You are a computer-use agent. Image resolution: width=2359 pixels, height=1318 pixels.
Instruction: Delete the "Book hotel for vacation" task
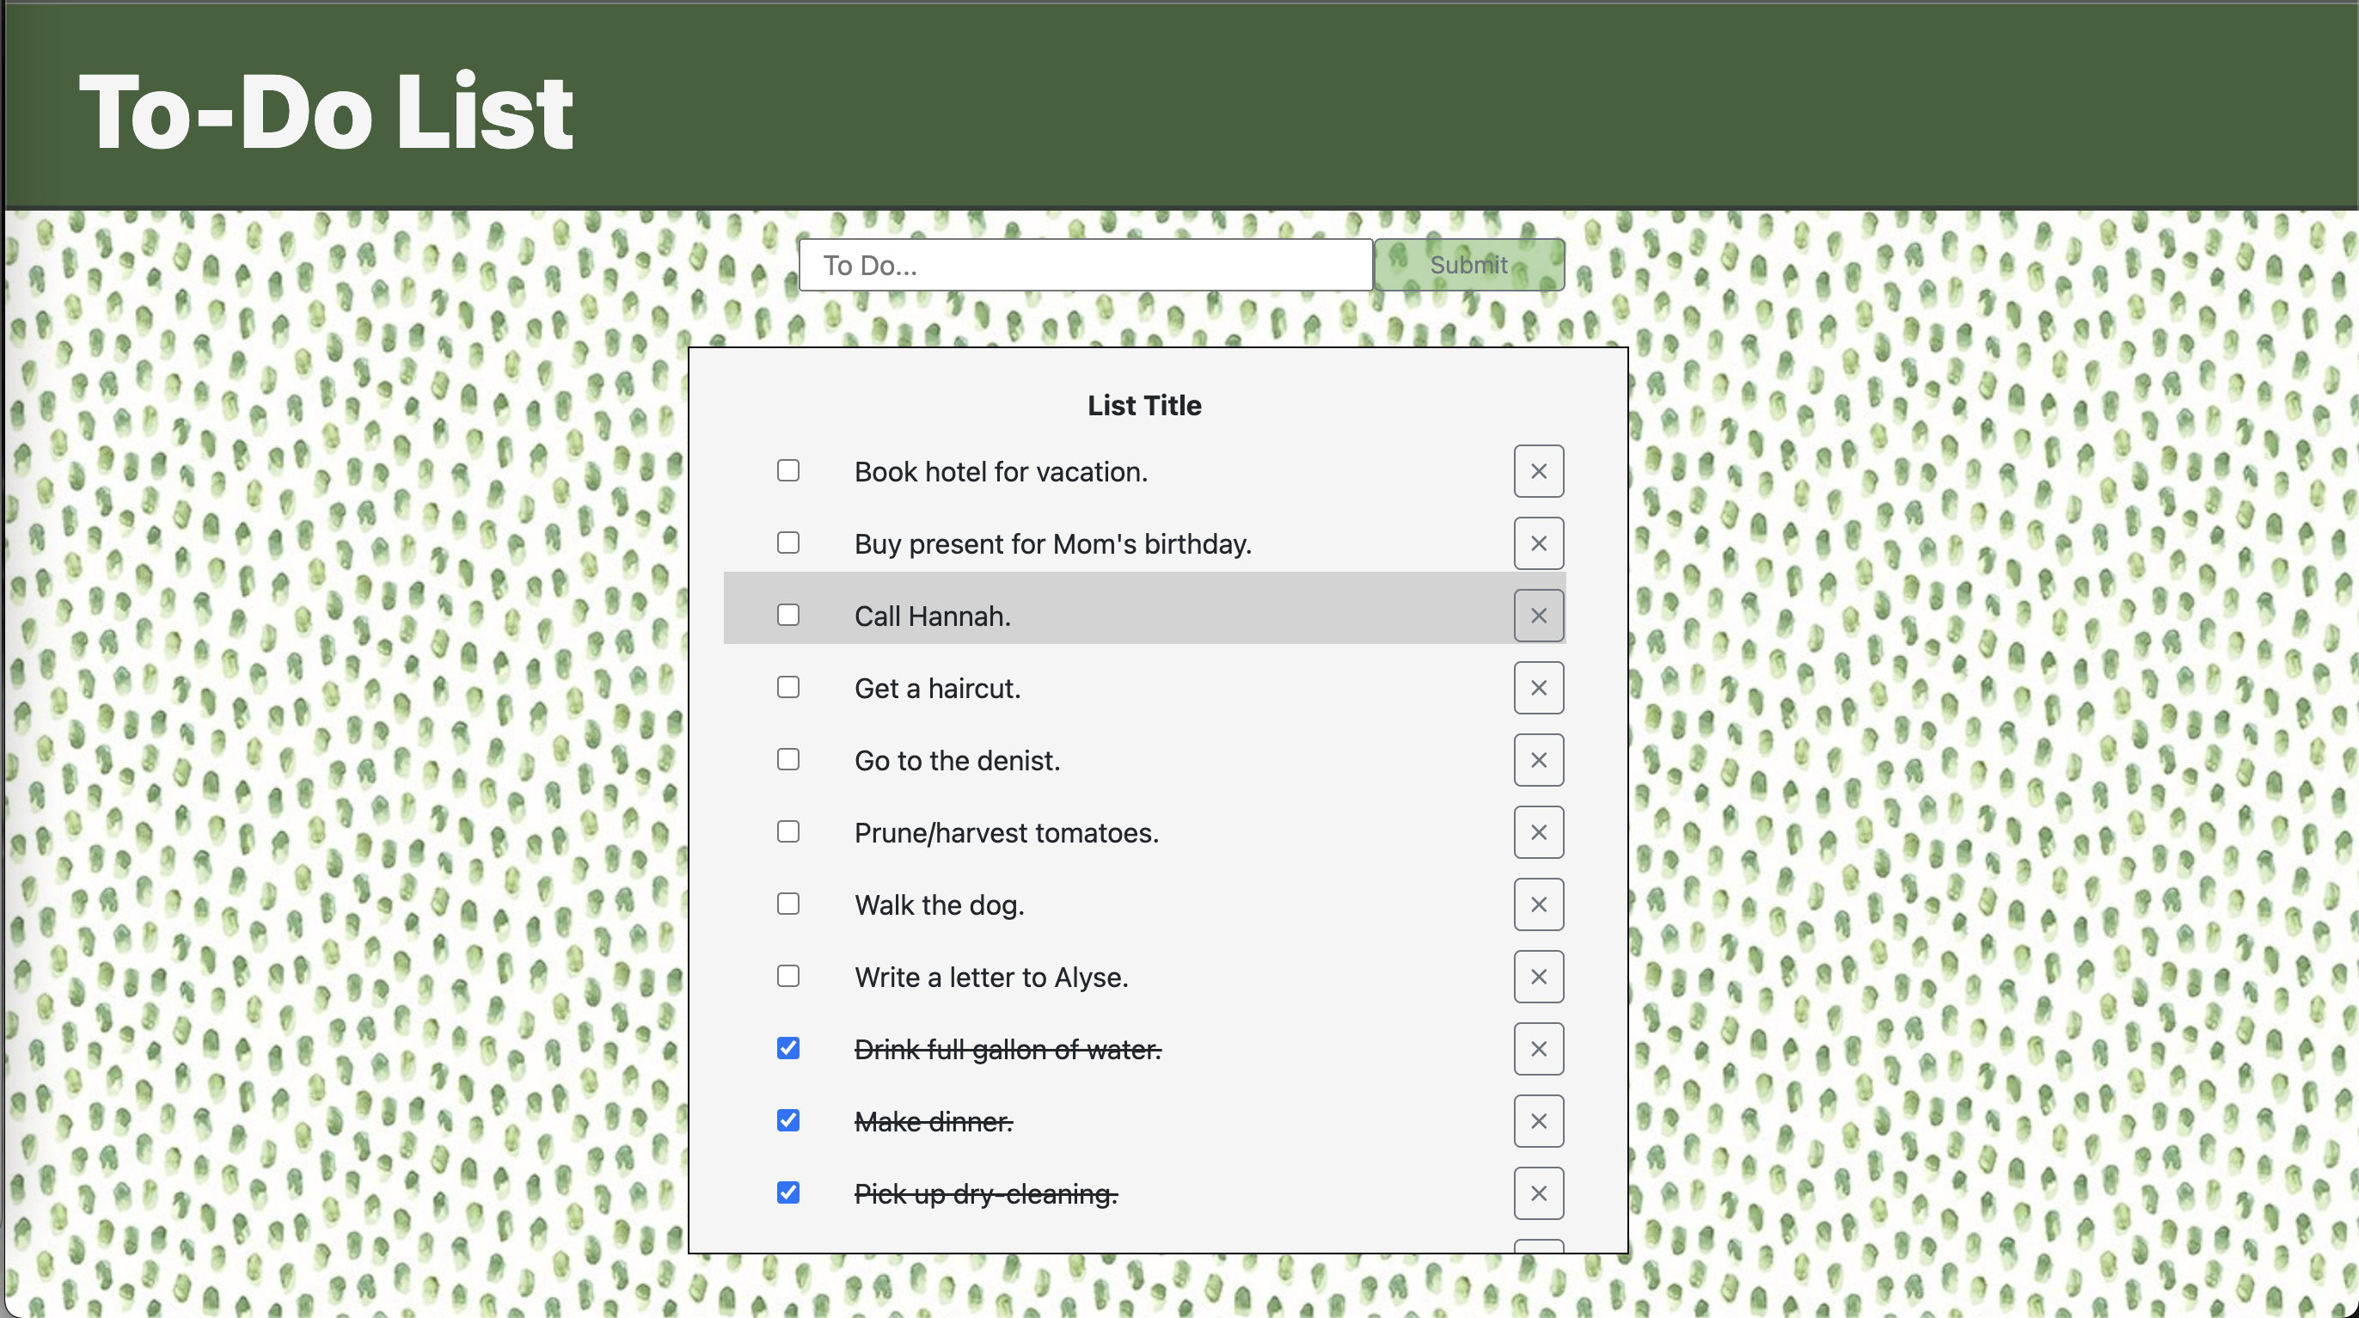[1539, 471]
